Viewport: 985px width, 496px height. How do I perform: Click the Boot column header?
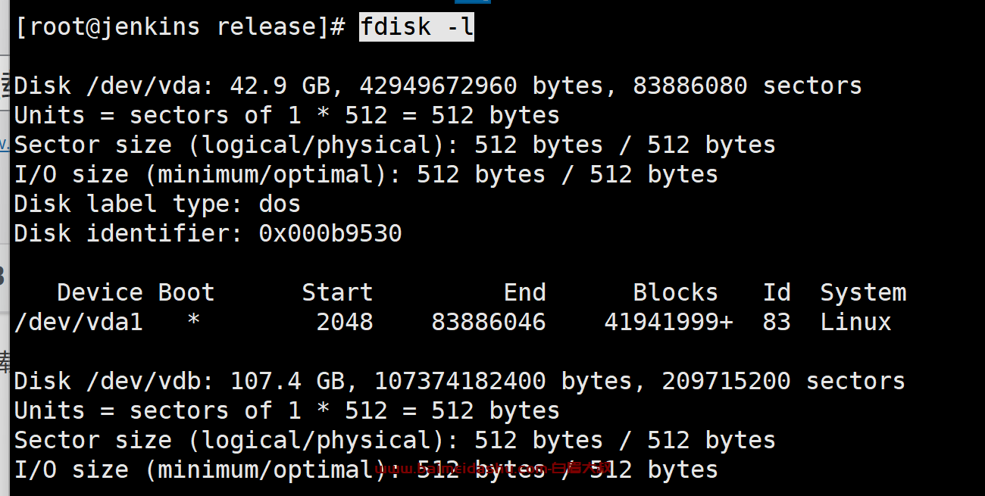pos(186,292)
